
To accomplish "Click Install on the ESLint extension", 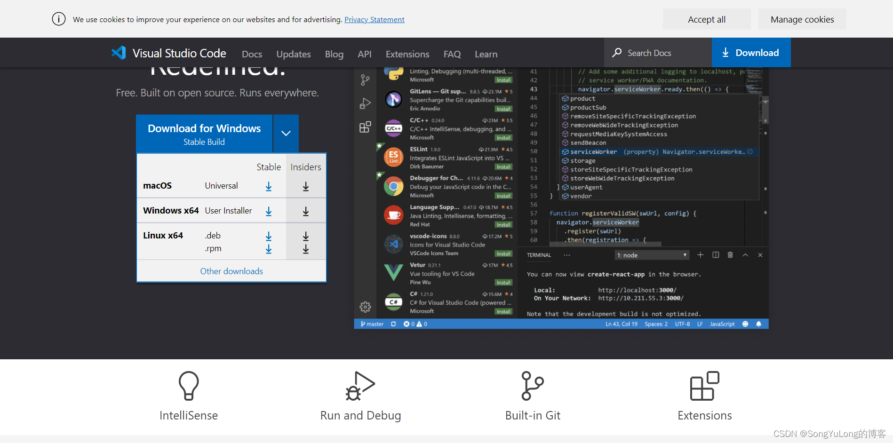I will pos(503,167).
